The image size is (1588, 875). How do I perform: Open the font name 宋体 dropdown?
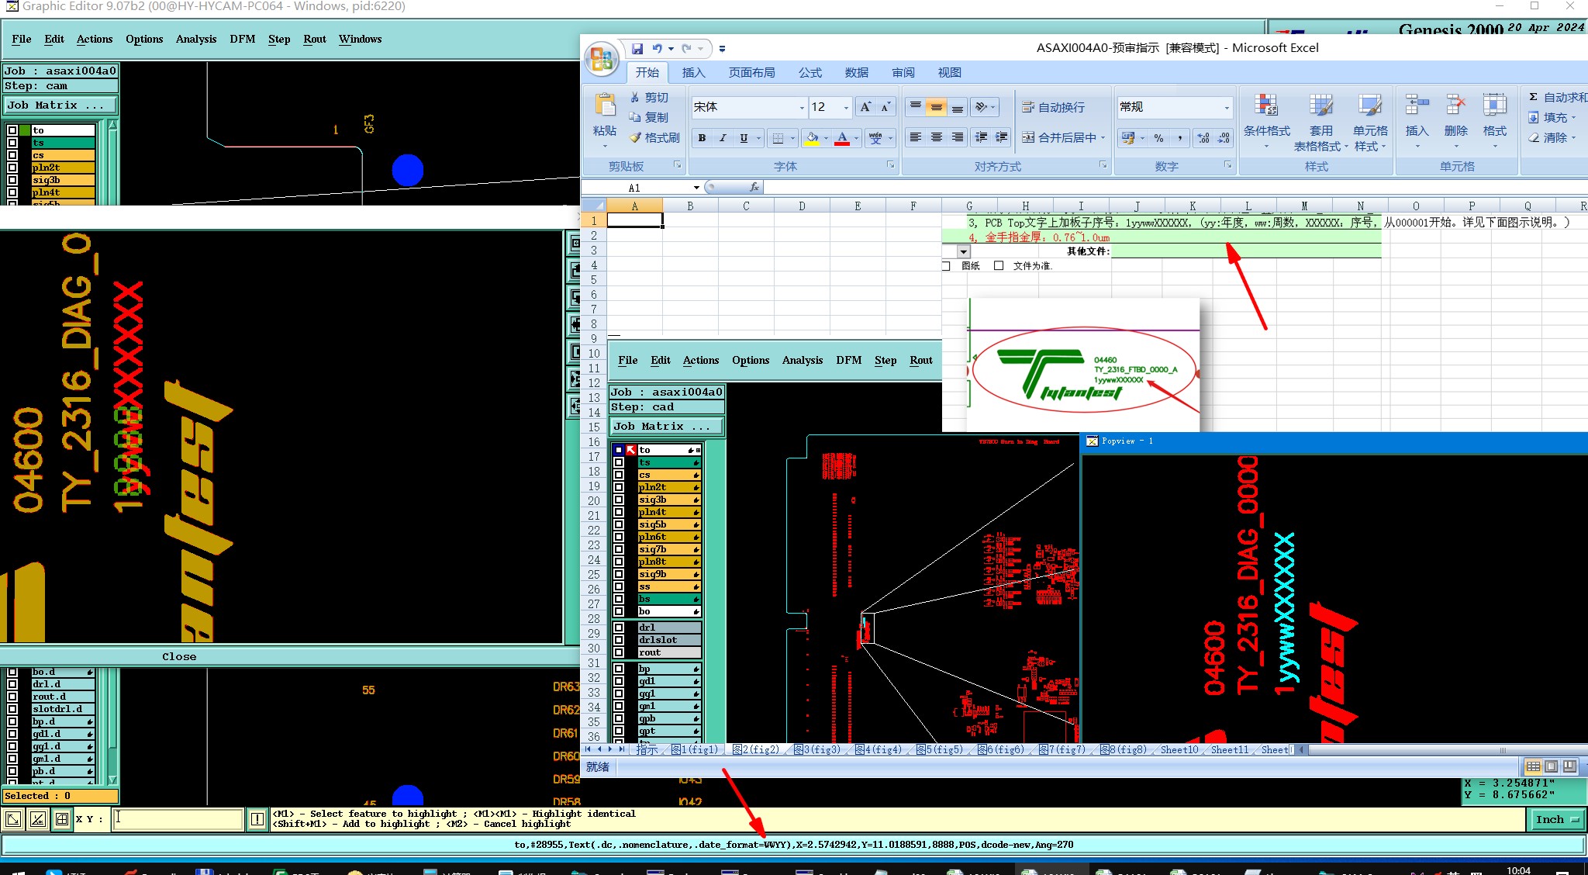click(802, 108)
